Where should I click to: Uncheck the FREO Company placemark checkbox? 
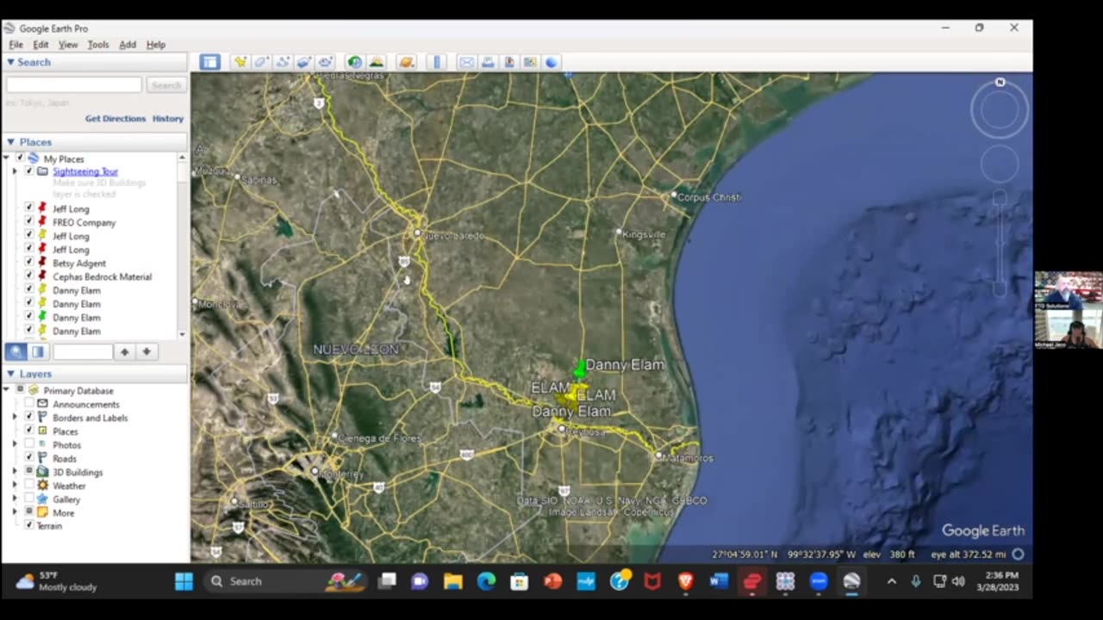tap(28, 222)
